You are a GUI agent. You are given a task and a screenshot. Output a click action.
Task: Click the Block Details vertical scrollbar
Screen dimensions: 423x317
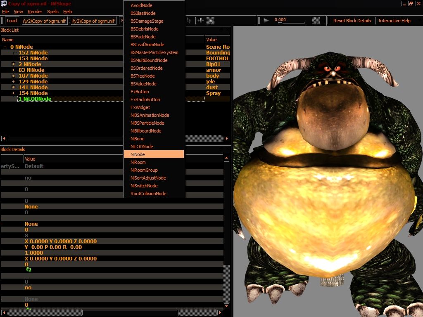227,232
